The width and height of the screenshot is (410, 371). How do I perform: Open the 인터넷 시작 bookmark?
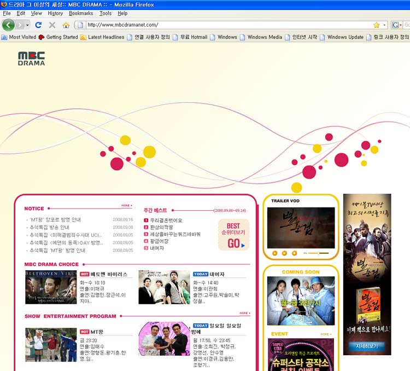coord(301,37)
